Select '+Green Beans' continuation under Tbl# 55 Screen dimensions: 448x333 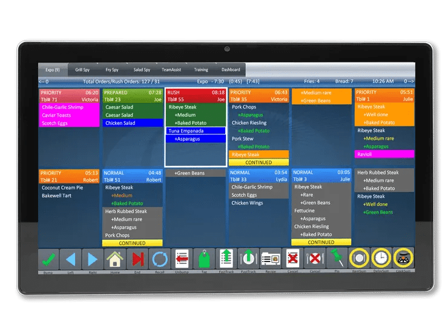click(x=196, y=173)
